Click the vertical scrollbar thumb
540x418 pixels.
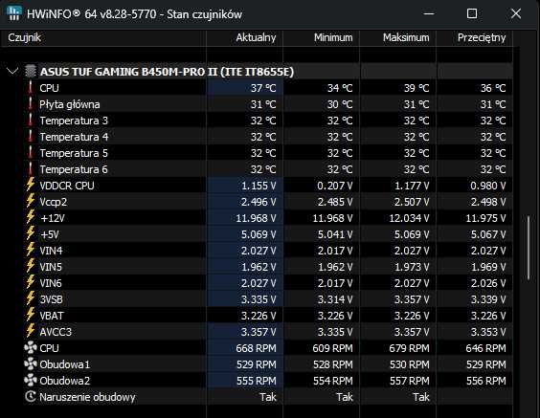coord(529,249)
